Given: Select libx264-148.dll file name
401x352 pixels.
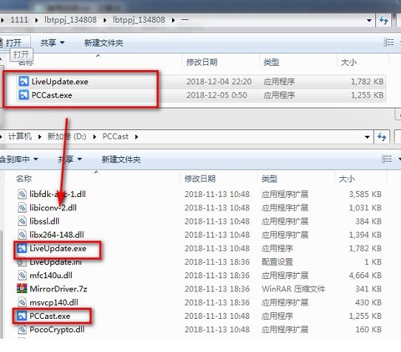Looking at the screenshot, I should [x=57, y=235].
